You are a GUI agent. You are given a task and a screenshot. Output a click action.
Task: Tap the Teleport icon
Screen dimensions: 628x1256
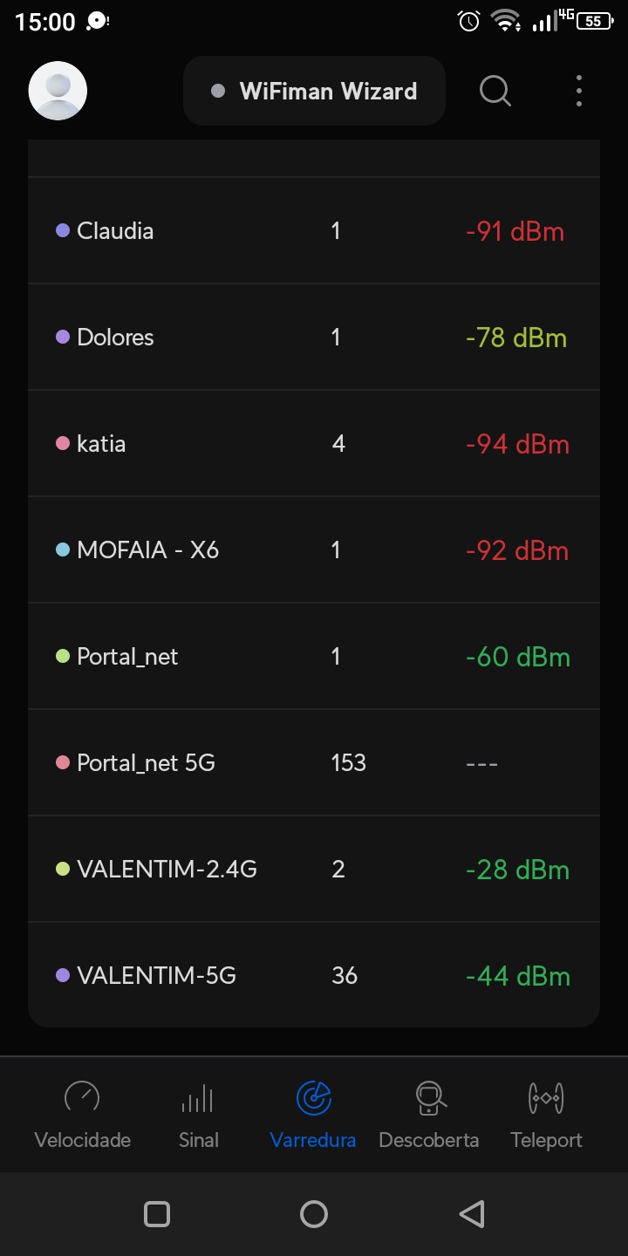point(546,1097)
